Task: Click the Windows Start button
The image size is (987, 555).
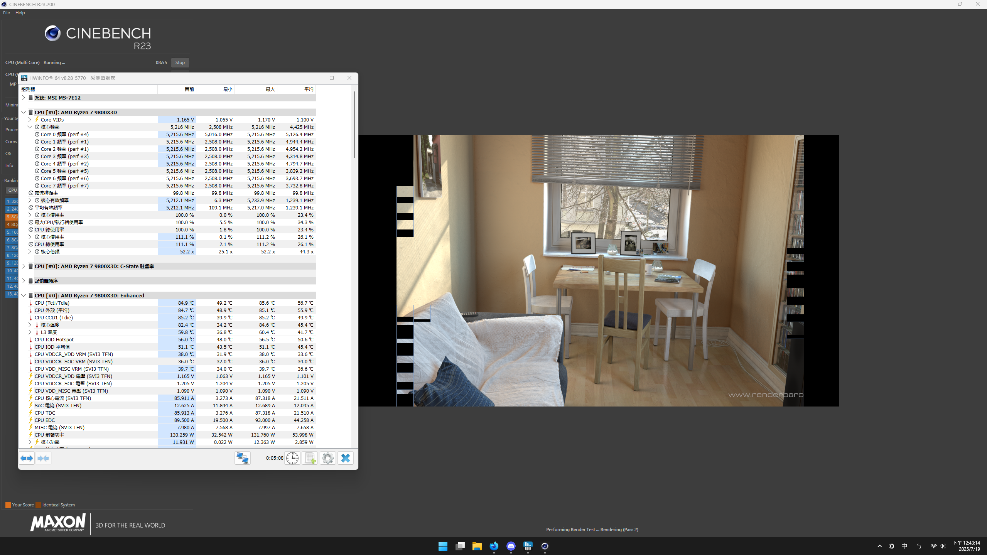Action: (443, 546)
